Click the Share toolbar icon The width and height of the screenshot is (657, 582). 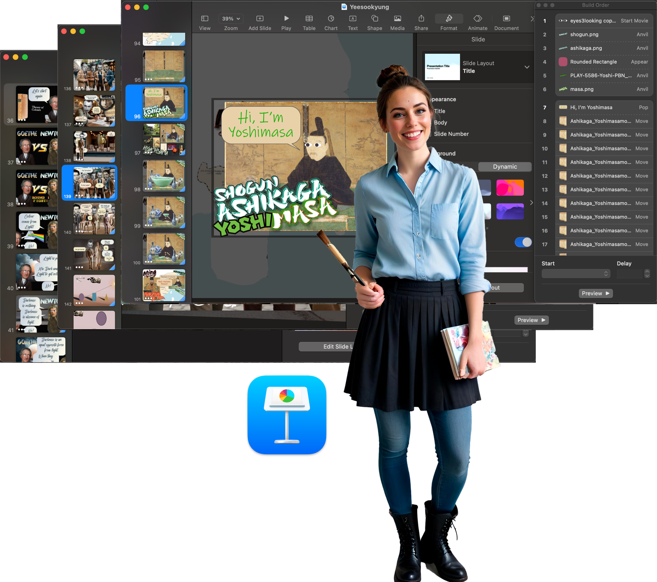(421, 19)
